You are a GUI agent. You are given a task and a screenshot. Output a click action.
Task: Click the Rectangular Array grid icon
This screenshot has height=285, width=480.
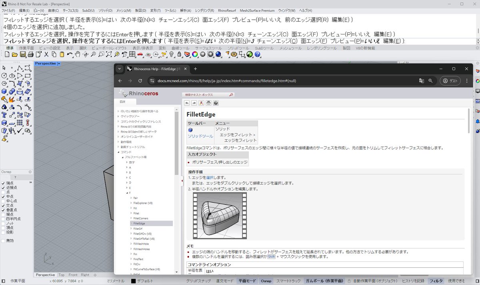pyautogui.click(x=20, y=122)
